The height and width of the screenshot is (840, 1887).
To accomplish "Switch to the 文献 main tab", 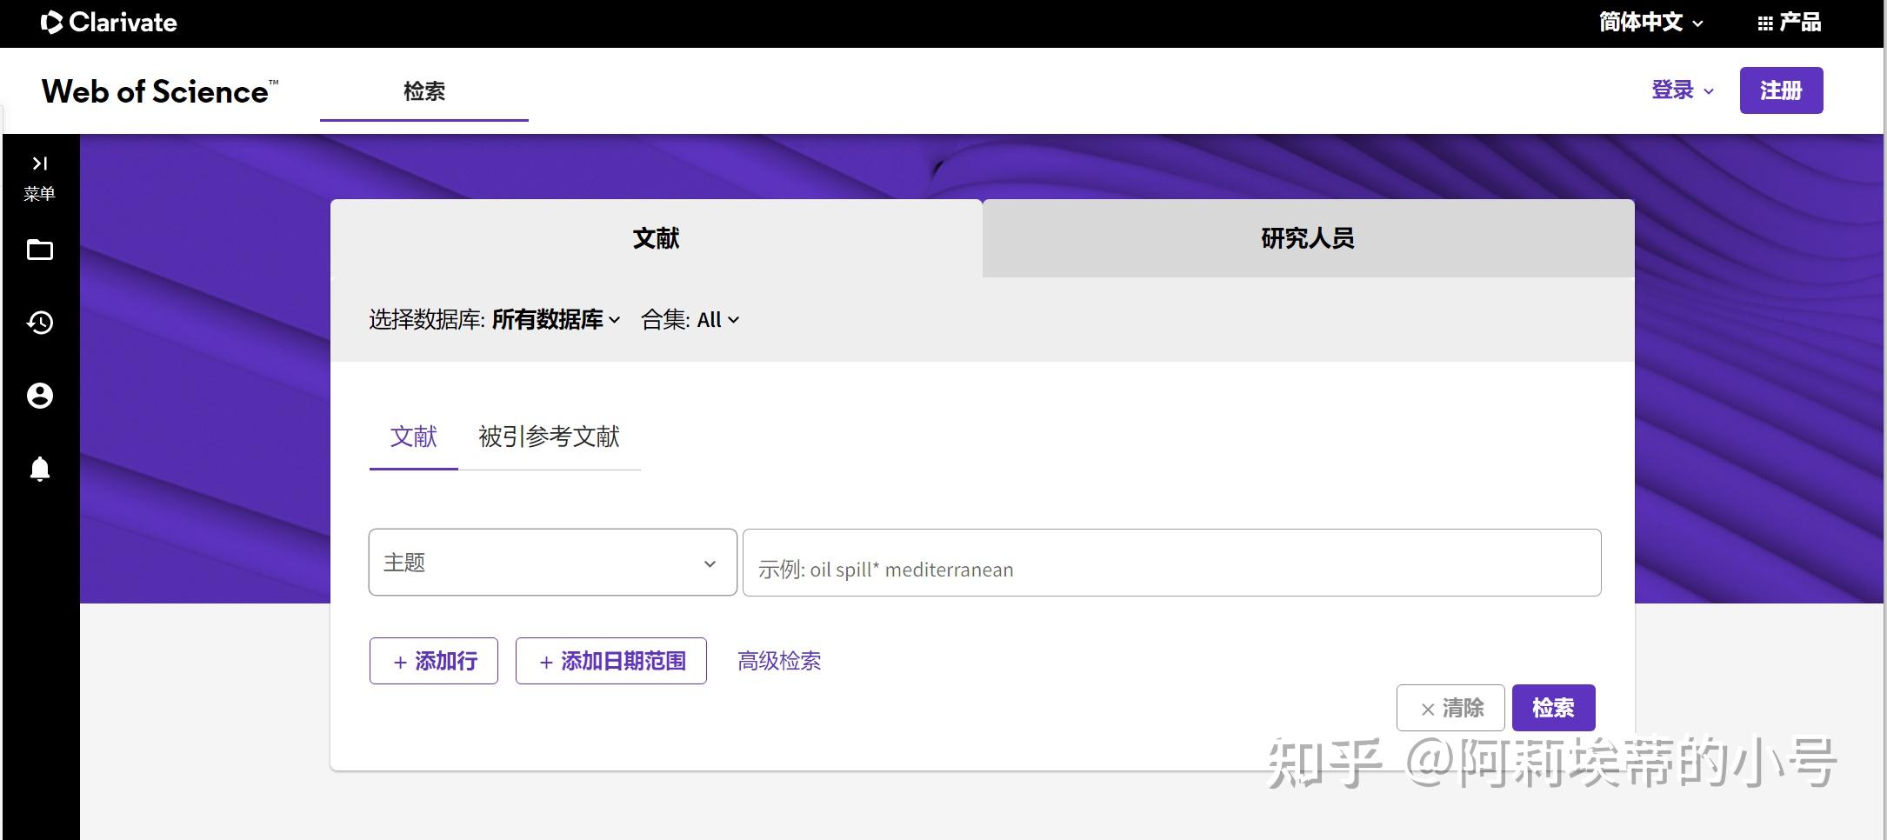I will 657,238.
